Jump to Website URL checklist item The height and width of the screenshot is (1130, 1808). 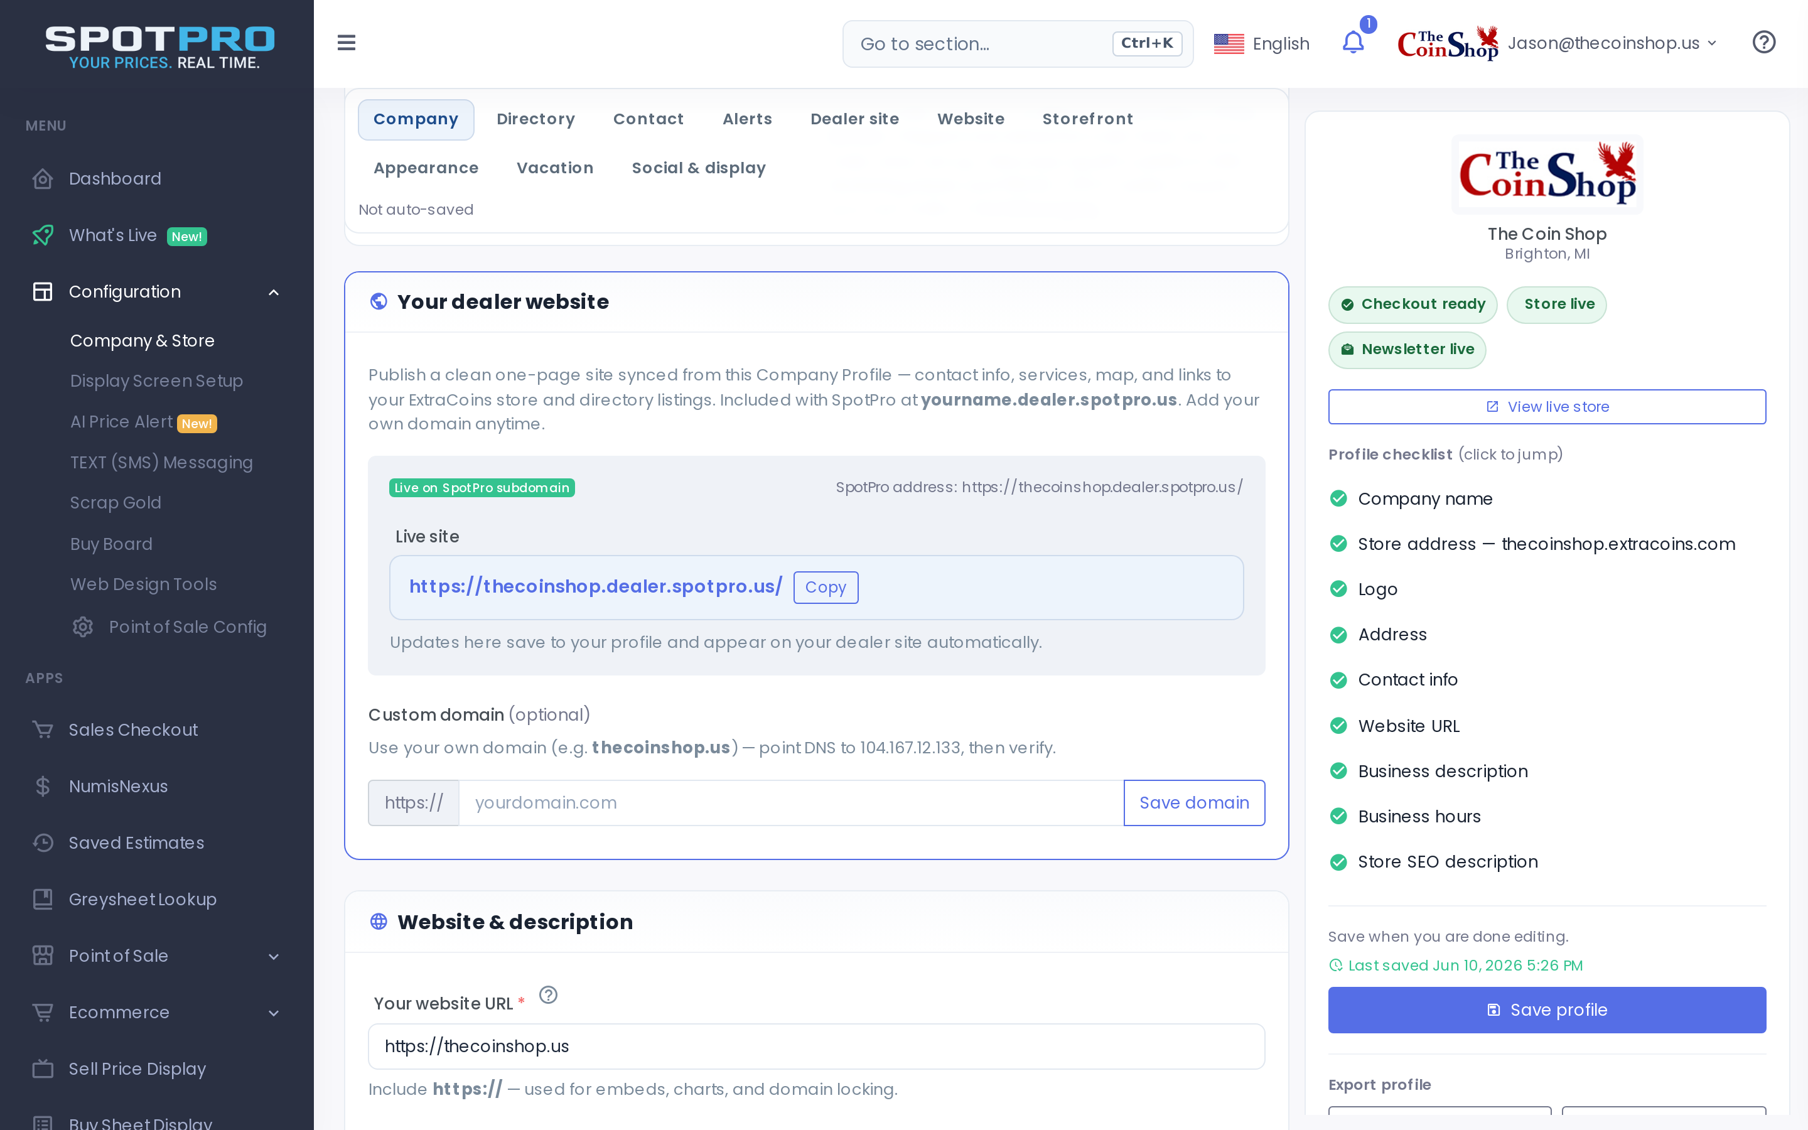pyautogui.click(x=1408, y=726)
